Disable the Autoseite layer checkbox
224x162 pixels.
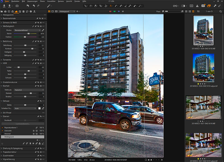(2, 131)
